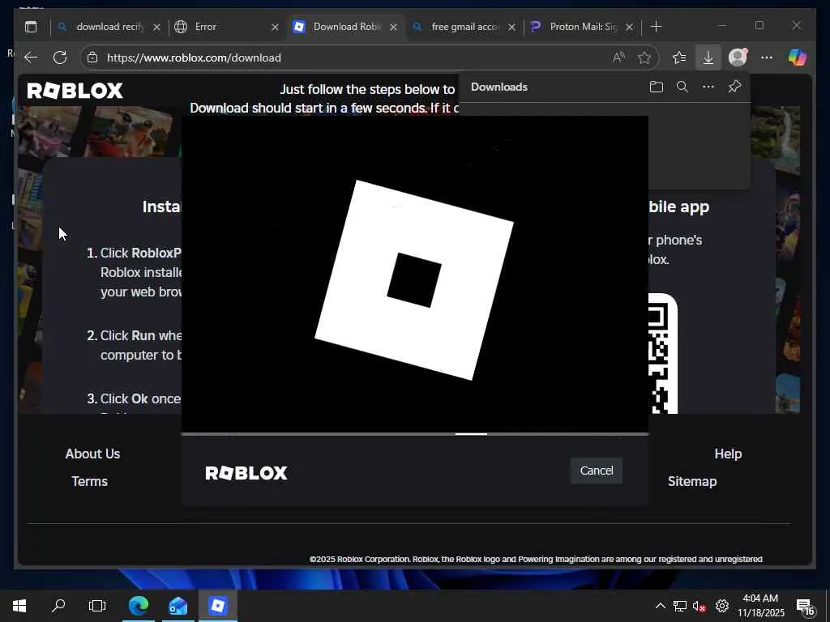The image size is (830, 622).
Task: Open muted volume tray icon
Action: 700,606
